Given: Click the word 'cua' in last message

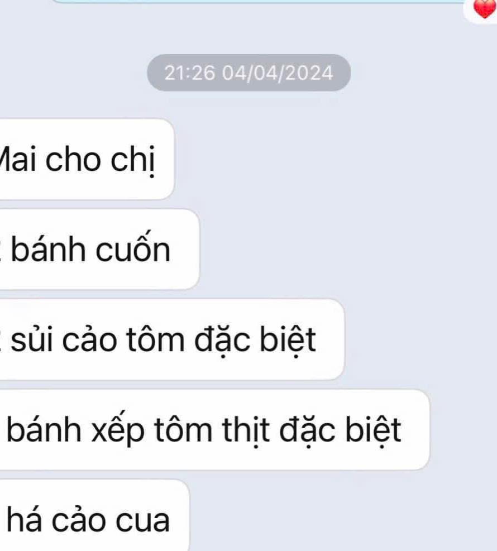Looking at the screenshot, I should coord(143,521).
